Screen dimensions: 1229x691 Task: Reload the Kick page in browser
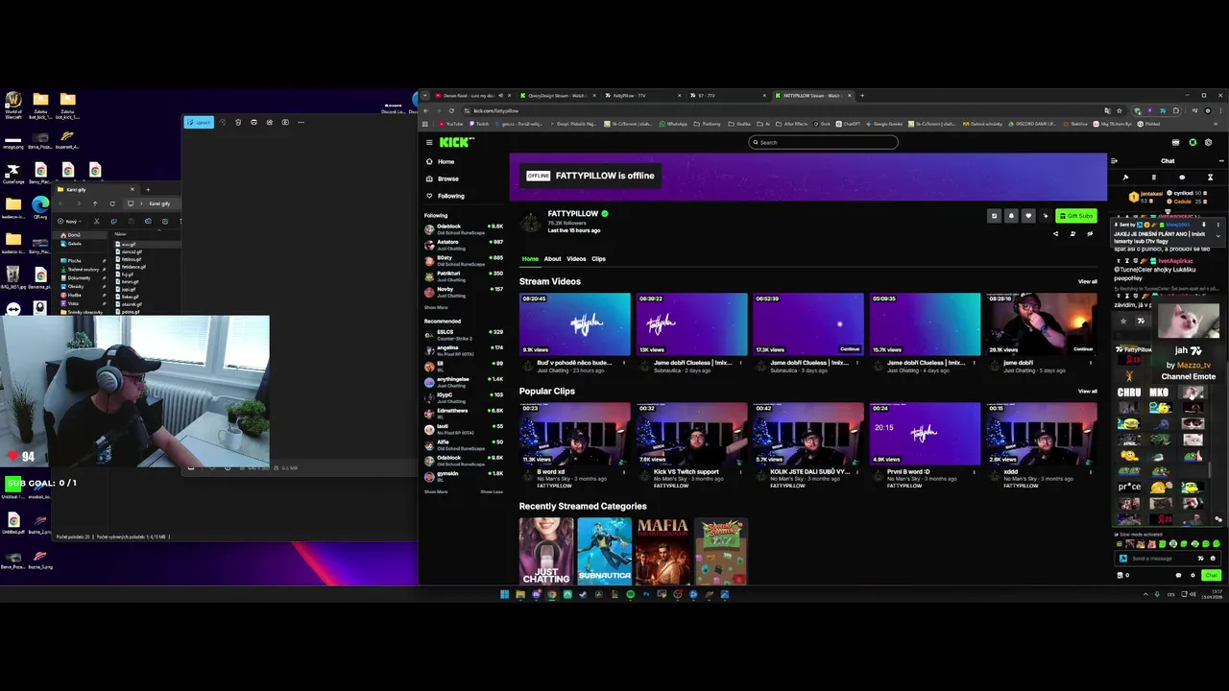[451, 110]
